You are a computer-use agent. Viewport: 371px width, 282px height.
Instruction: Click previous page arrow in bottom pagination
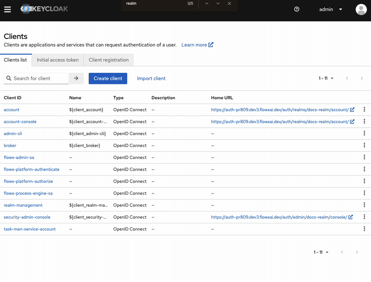tap(342, 252)
